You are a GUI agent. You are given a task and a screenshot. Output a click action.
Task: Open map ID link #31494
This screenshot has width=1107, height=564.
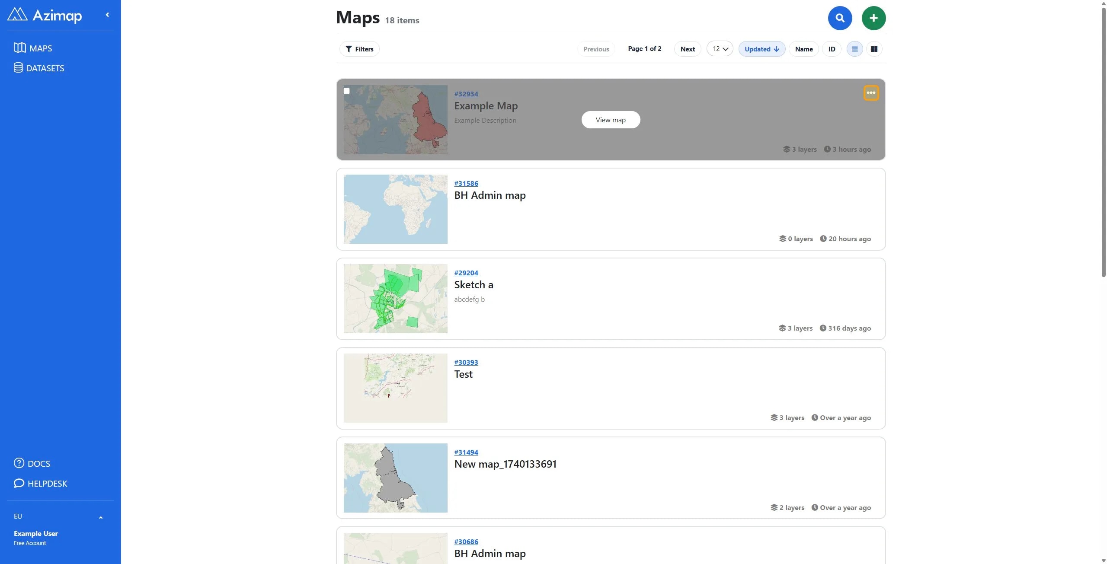click(x=466, y=452)
